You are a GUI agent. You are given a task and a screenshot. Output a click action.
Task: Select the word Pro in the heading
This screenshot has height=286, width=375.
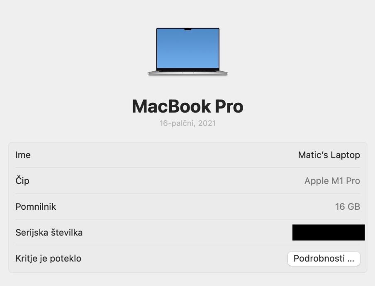(x=229, y=107)
